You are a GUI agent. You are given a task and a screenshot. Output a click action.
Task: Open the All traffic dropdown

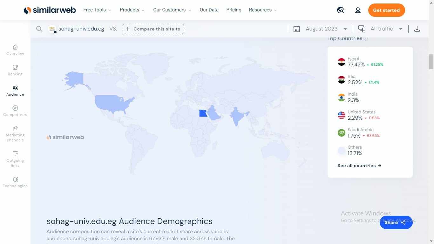(381, 29)
